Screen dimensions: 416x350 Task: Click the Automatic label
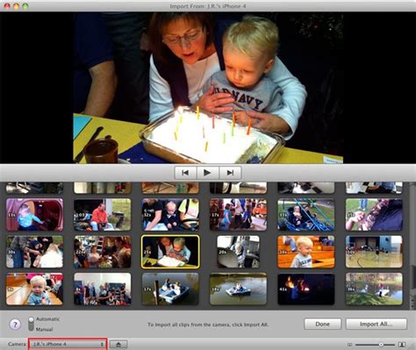[47, 319]
